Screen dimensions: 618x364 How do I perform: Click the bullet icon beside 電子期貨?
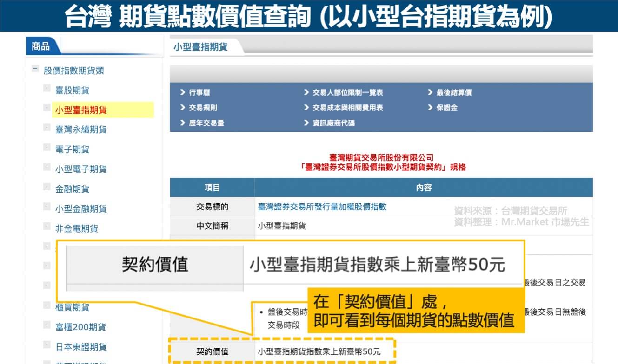click(47, 147)
